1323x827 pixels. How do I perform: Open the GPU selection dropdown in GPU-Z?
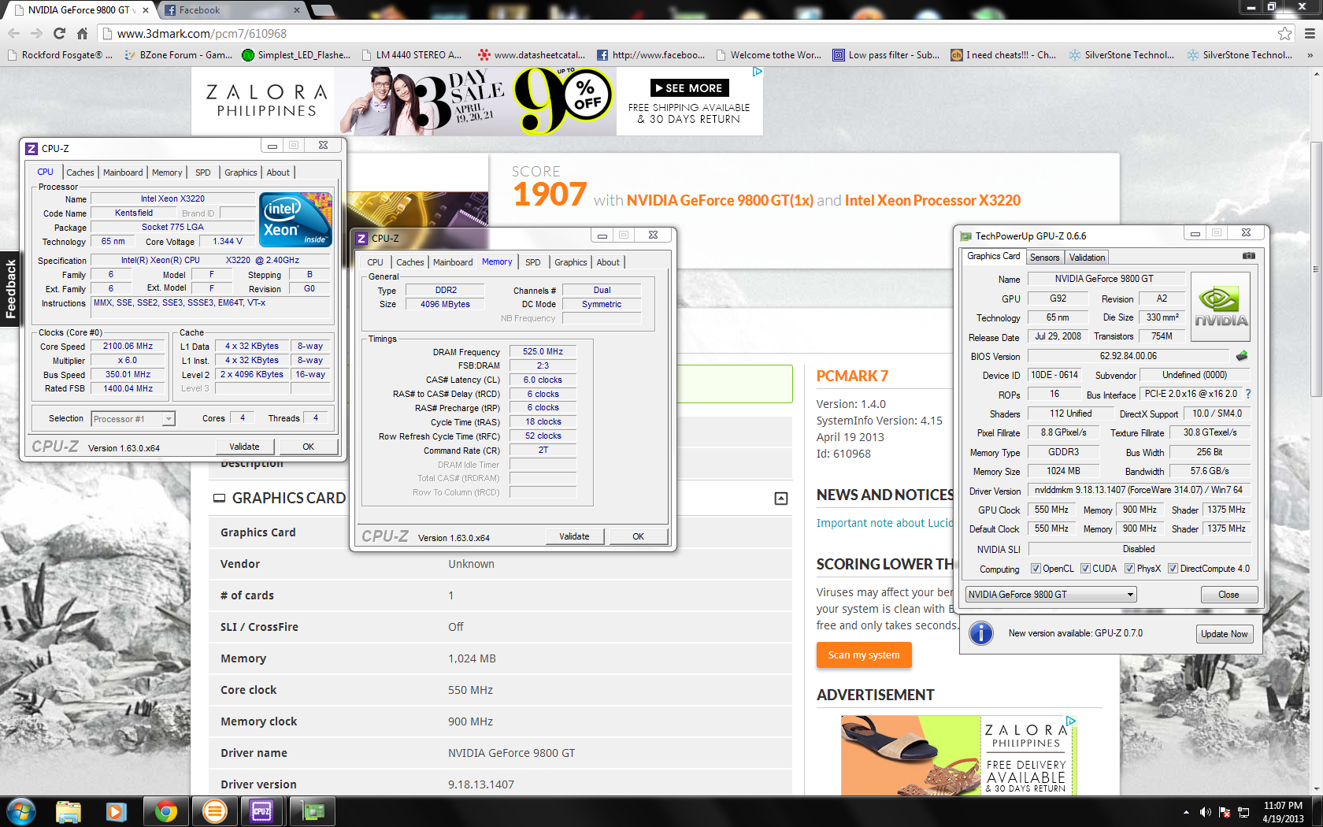click(1051, 595)
